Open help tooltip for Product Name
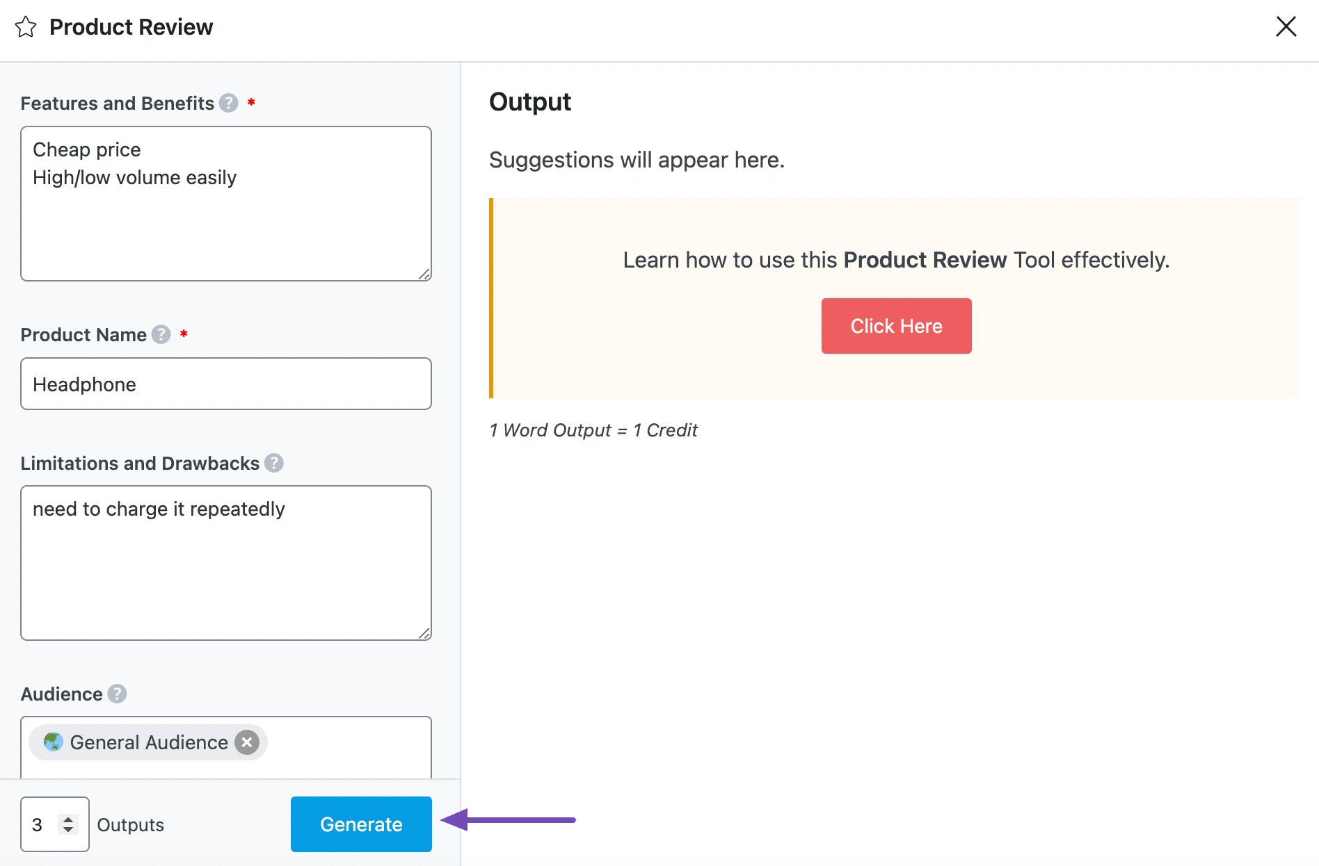Screen dimensions: 1319x866 click(161, 334)
